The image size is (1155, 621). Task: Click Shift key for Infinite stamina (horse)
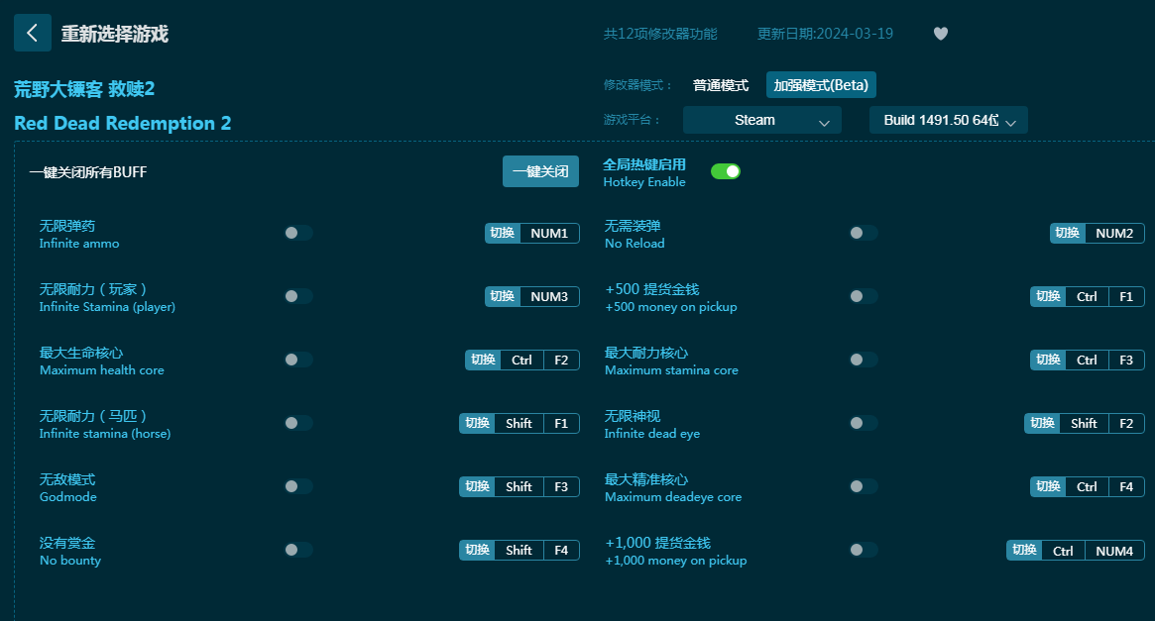pyautogui.click(x=520, y=423)
